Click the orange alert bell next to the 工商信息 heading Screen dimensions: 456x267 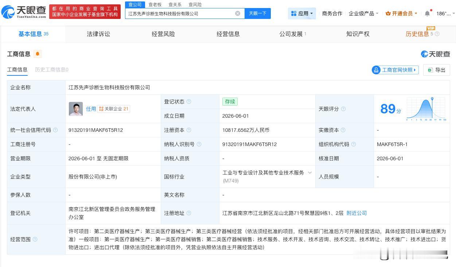tap(38, 54)
